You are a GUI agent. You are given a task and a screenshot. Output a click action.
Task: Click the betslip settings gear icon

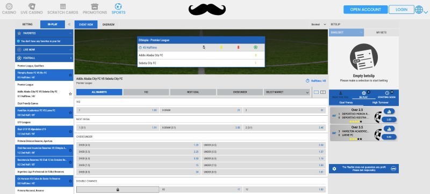(334, 169)
